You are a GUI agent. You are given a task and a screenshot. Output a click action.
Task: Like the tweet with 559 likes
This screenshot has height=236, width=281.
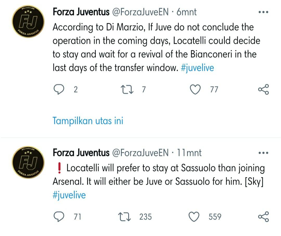tap(194, 217)
